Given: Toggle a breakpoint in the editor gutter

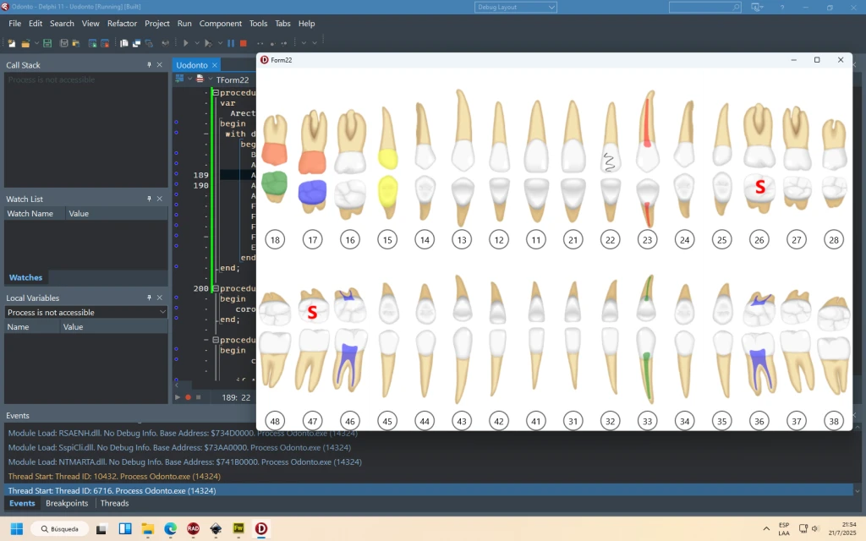Looking at the screenshot, I should point(178,175).
